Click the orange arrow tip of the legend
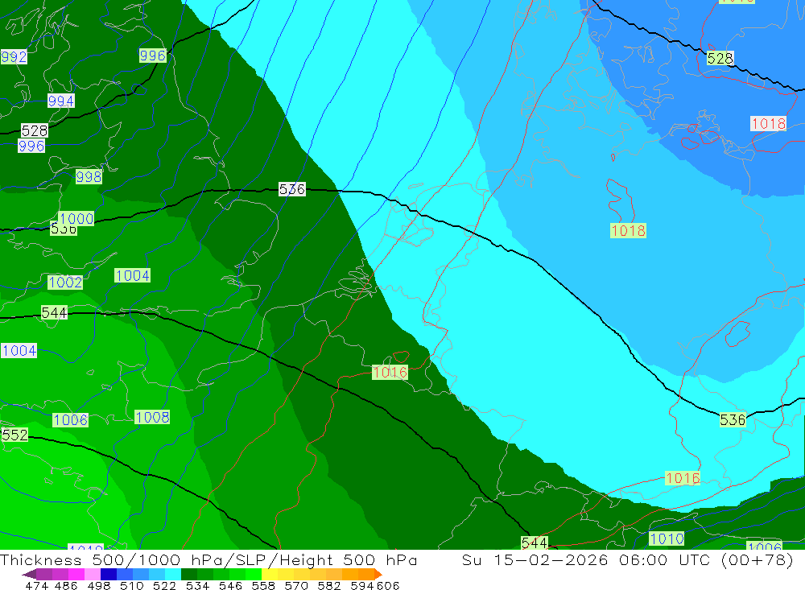 coord(379,574)
